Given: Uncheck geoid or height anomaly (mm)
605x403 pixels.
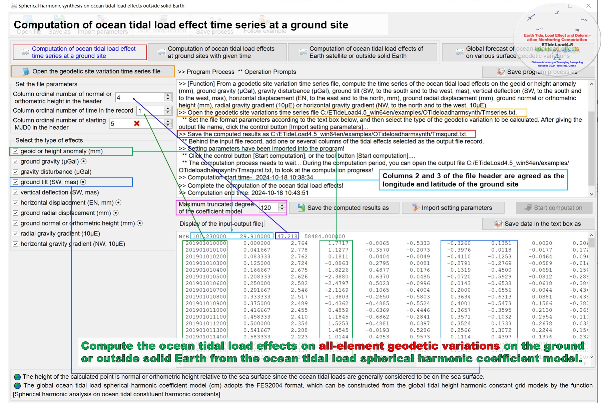Looking at the screenshot, I should point(16,151).
